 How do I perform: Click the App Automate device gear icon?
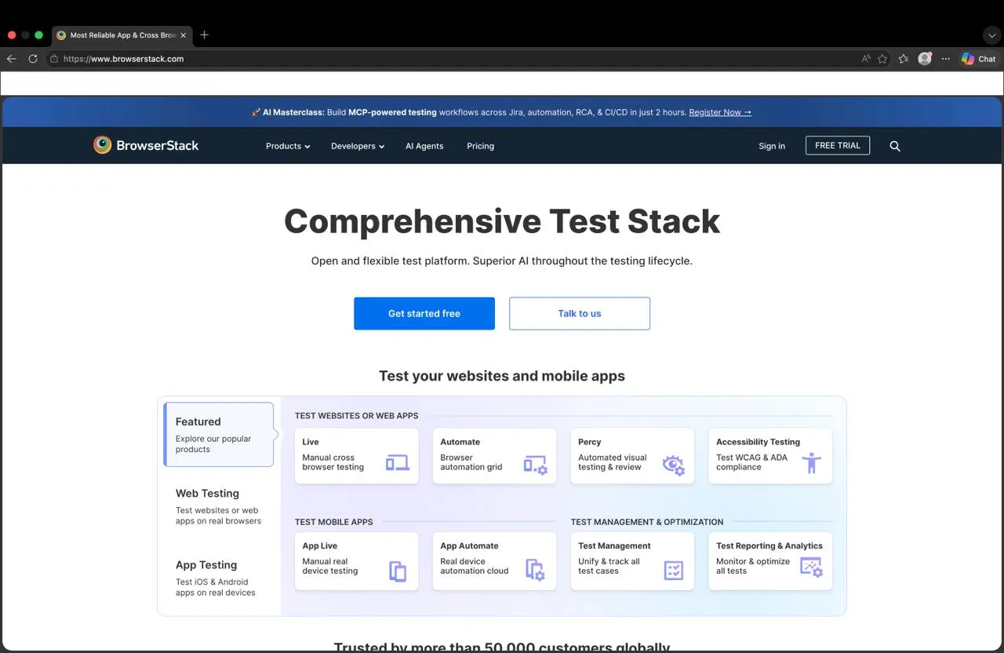tap(535, 570)
